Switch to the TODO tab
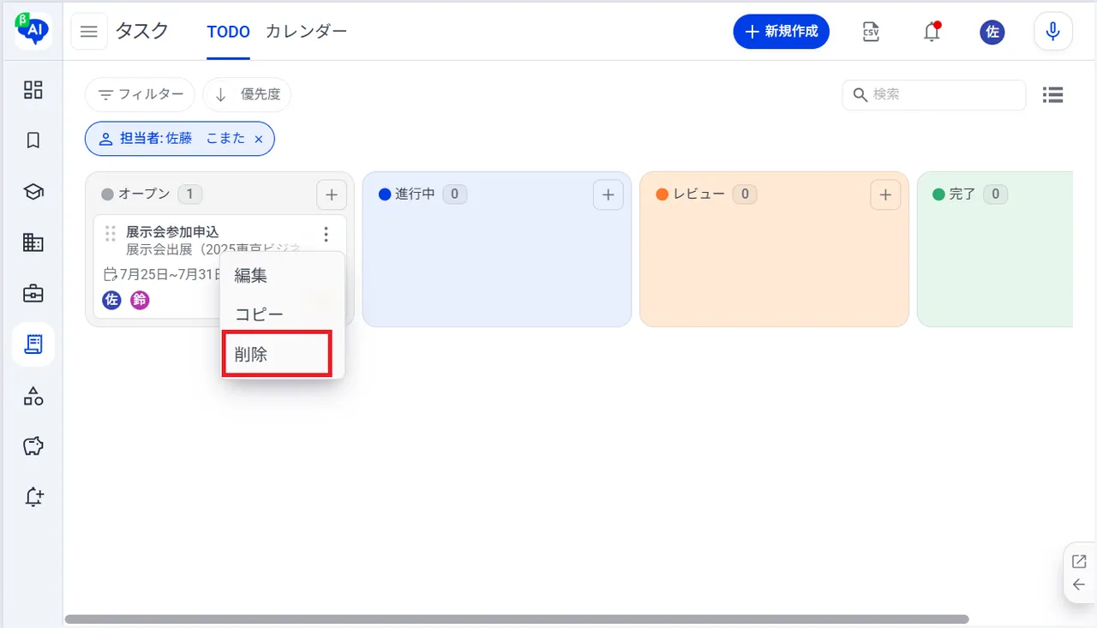This screenshot has height=628, width=1097. point(228,32)
